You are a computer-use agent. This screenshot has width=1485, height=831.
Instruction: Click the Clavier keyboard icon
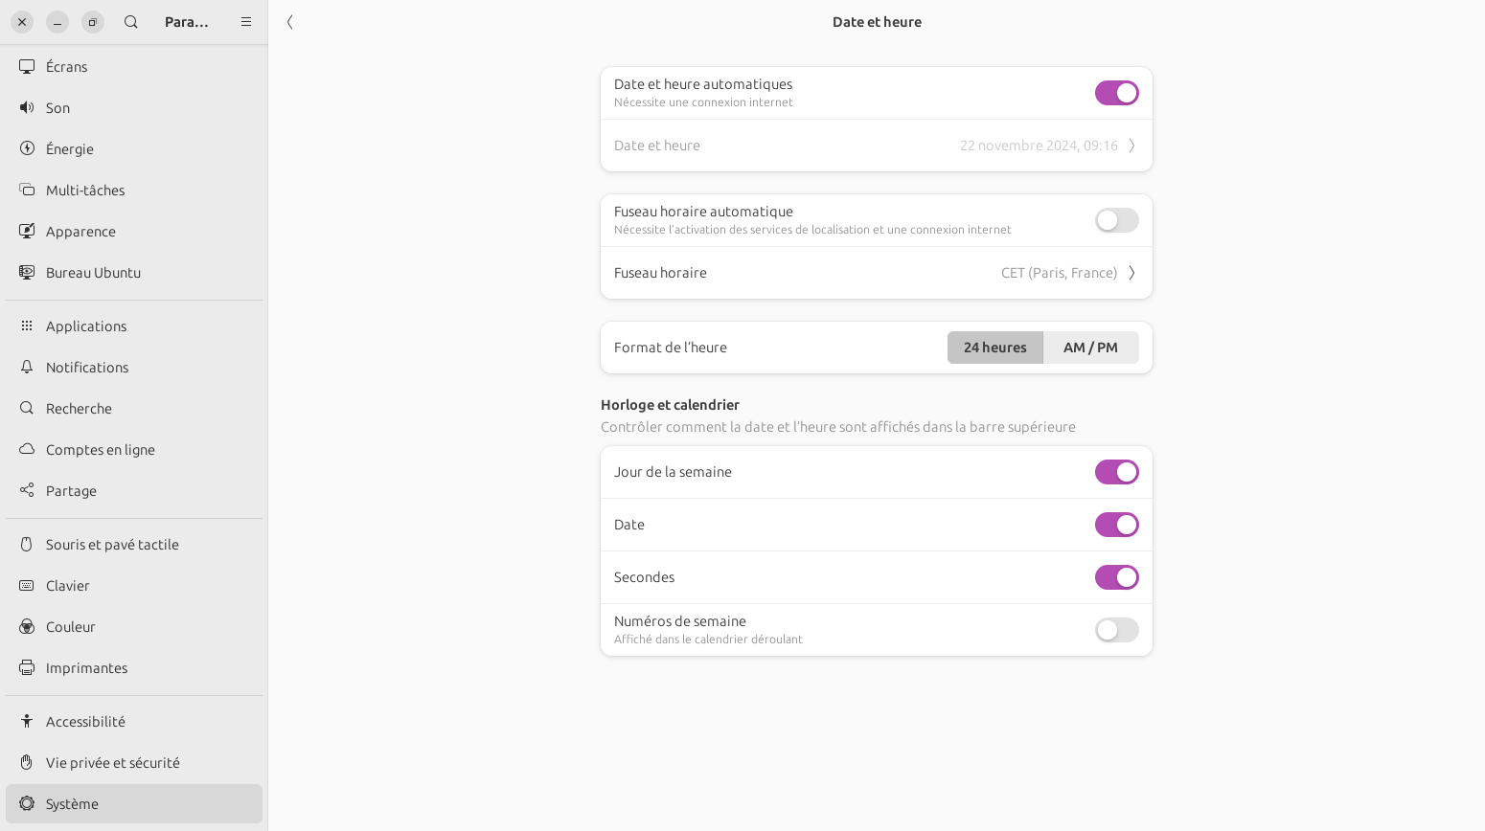(x=27, y=585)
